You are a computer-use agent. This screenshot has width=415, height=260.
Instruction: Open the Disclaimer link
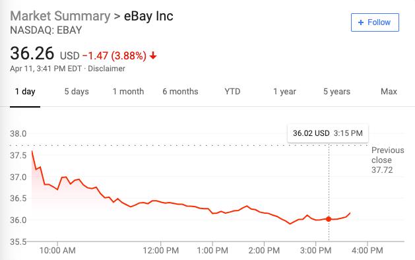(106, 69)
